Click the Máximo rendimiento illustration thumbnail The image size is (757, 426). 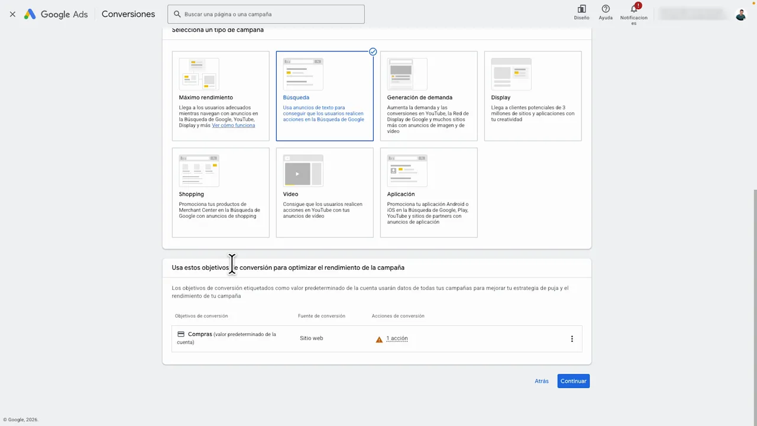point(199,74)
